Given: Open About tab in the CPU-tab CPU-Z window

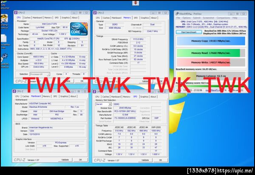Looking at the screenshot, I should tap(75, 17).
